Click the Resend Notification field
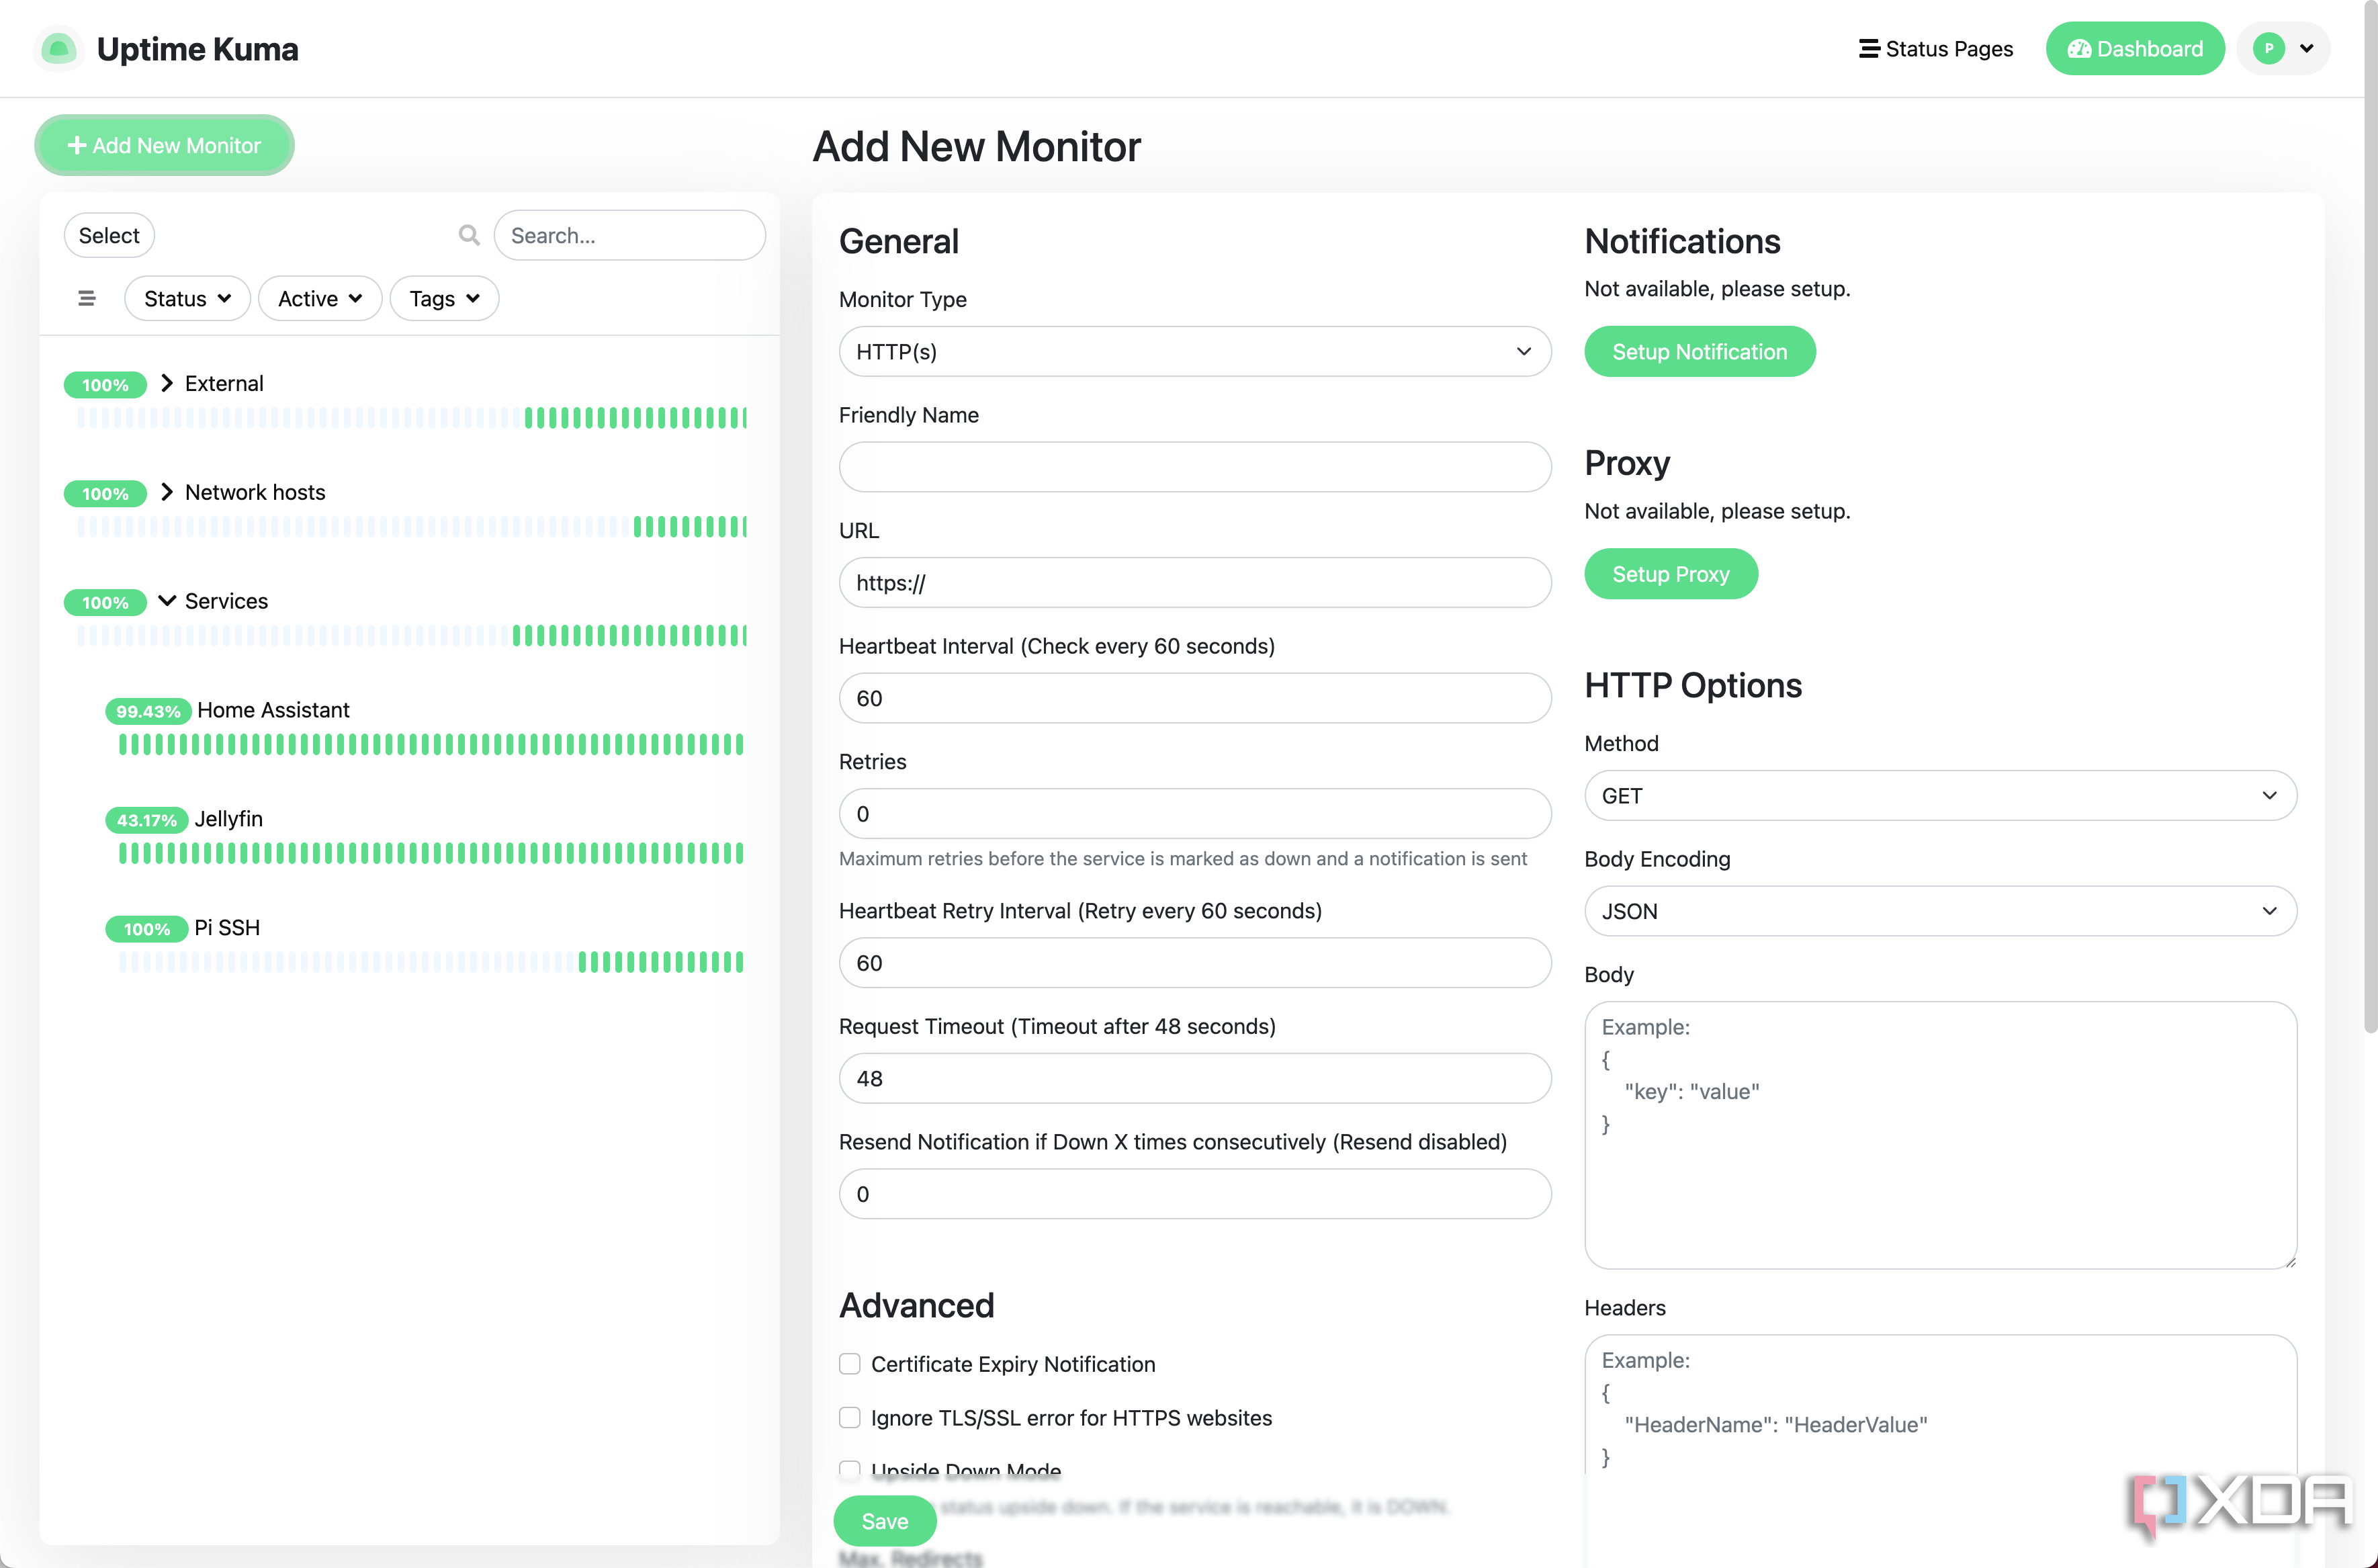The image size is (2378, 1568). 1194,1193
